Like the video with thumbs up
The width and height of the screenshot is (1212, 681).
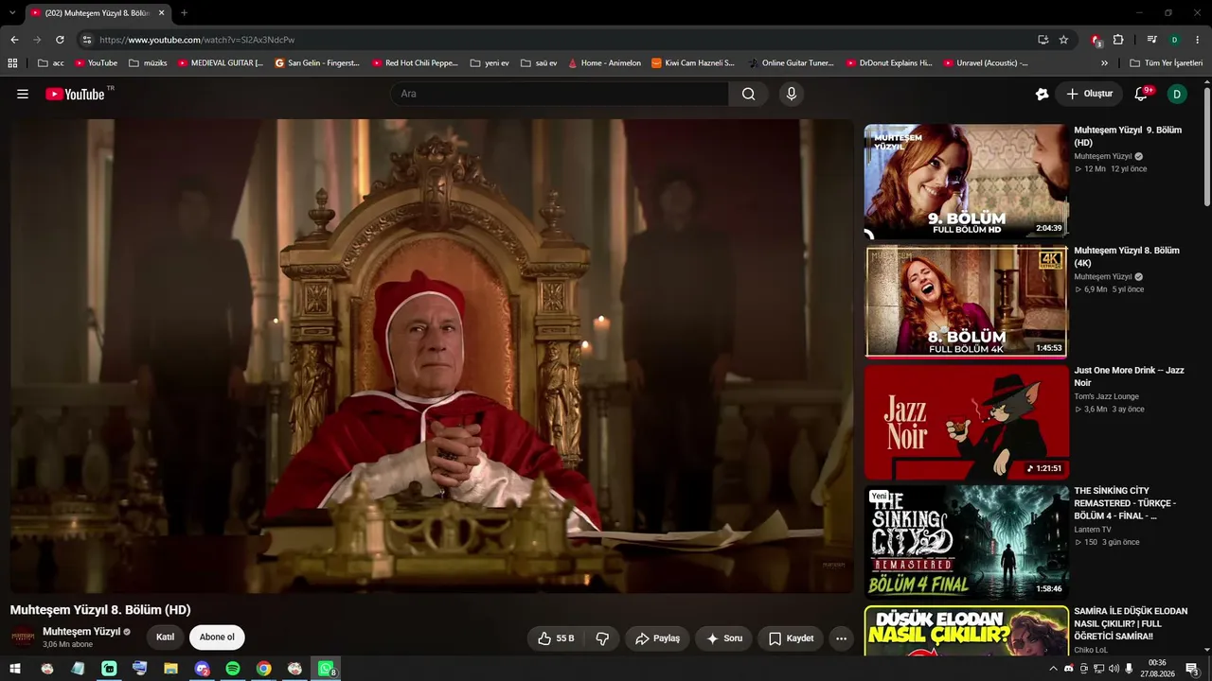coord(556,638)
